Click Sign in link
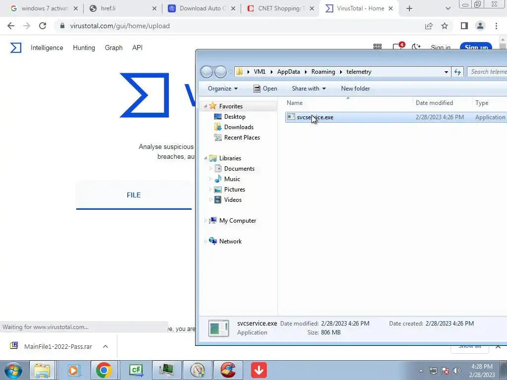The height and width of the screenshot is (380, 507). (x=440, y=47)
